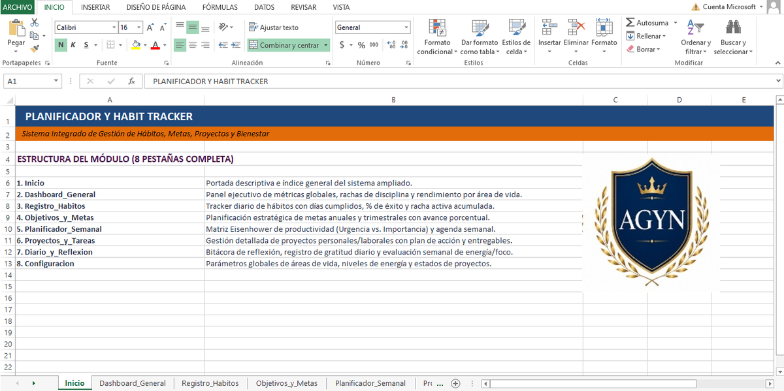
Task: Cut selection with the scissors icon
Action: coord(34,23)
